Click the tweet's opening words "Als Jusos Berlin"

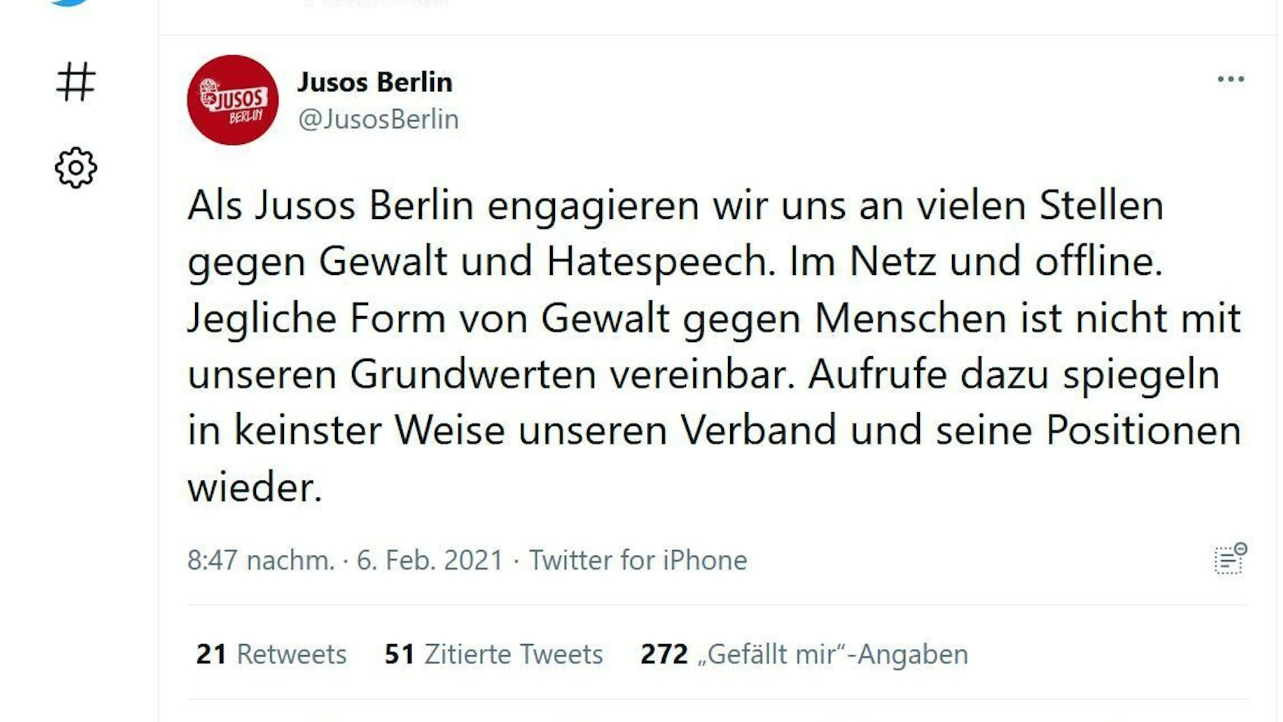point(330,205)
